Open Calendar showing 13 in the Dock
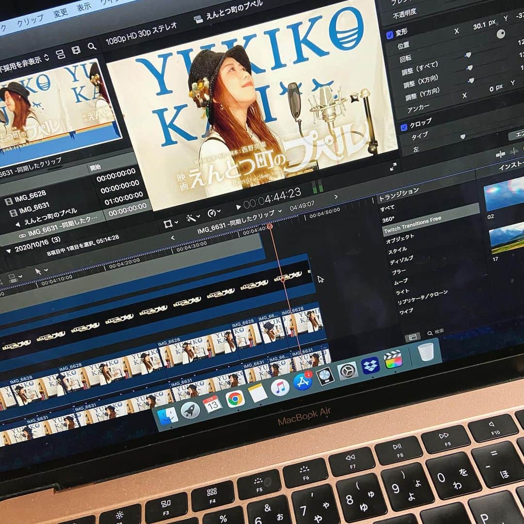524x524 pixels. (x=213, y=404)
